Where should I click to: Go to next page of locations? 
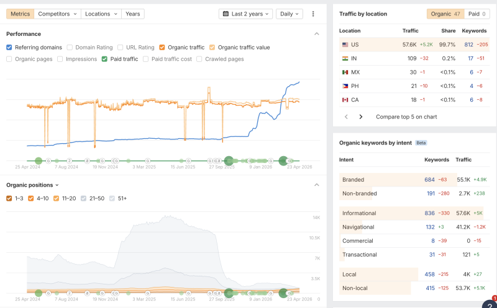coord(361,117)
